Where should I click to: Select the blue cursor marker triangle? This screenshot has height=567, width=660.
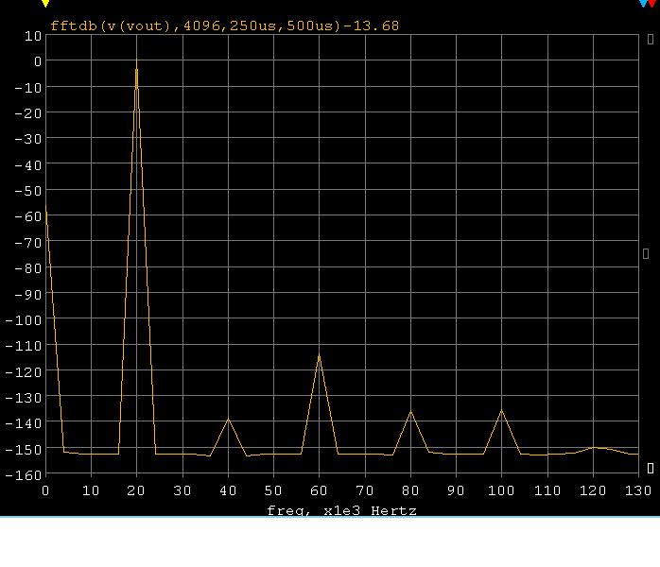pos(643,4)
